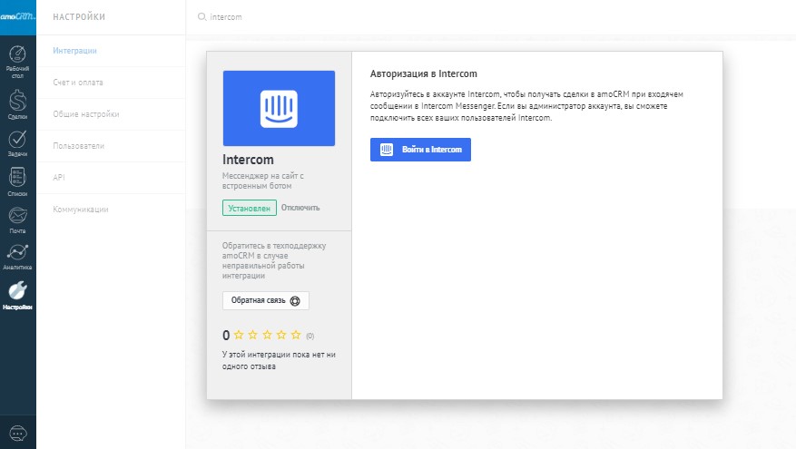Click the Установлен status badge
The height and width of the screenshot is (449, 796).
[x=250, y=208]
